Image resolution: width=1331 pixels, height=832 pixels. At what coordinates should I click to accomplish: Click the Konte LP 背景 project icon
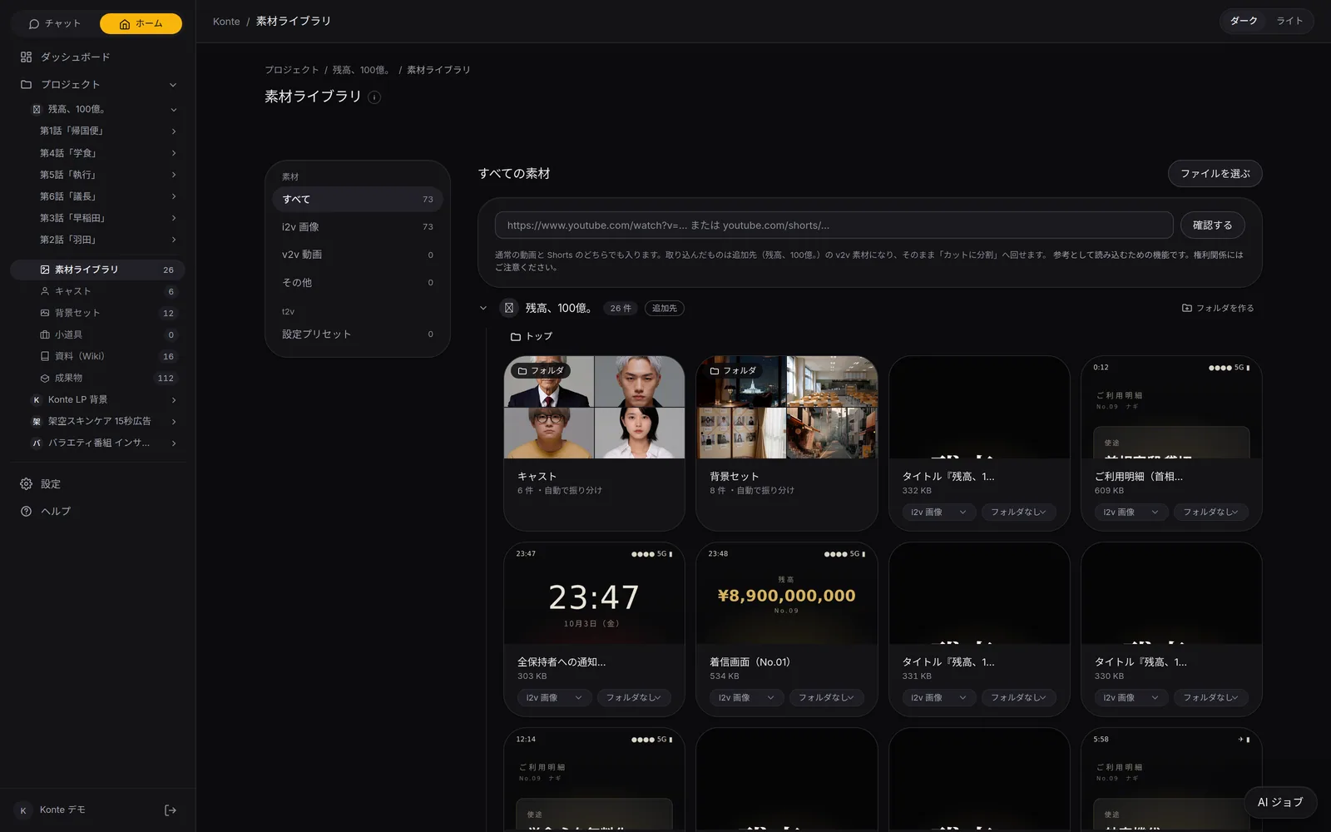37,400
